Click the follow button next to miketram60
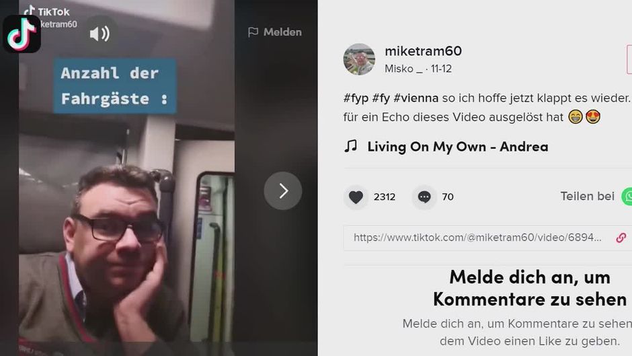Screen dimensions: 632x356 tap(629, 59)
